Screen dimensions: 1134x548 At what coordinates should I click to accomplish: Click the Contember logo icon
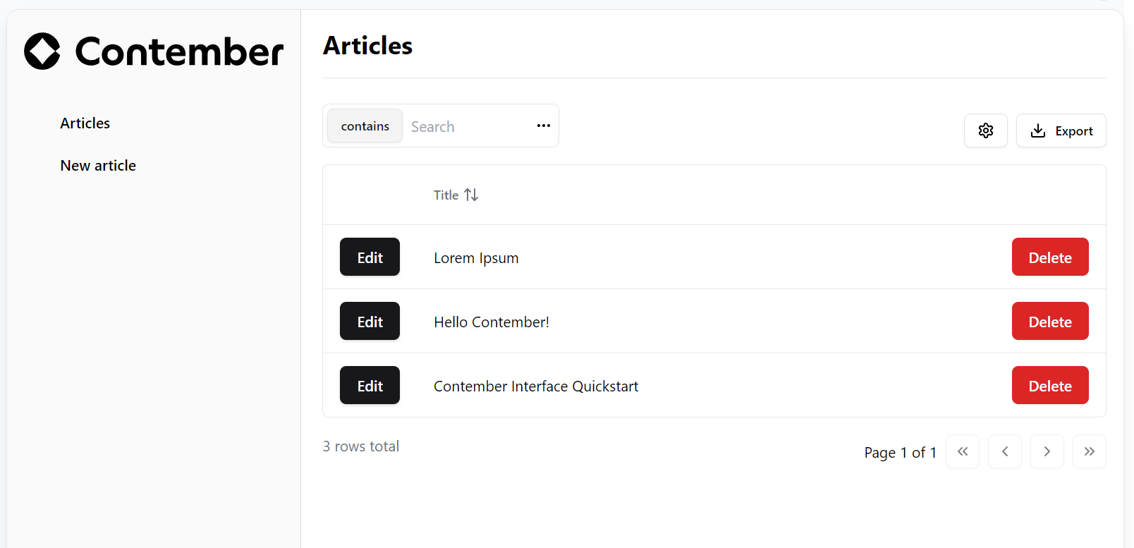tap(42, 51)
